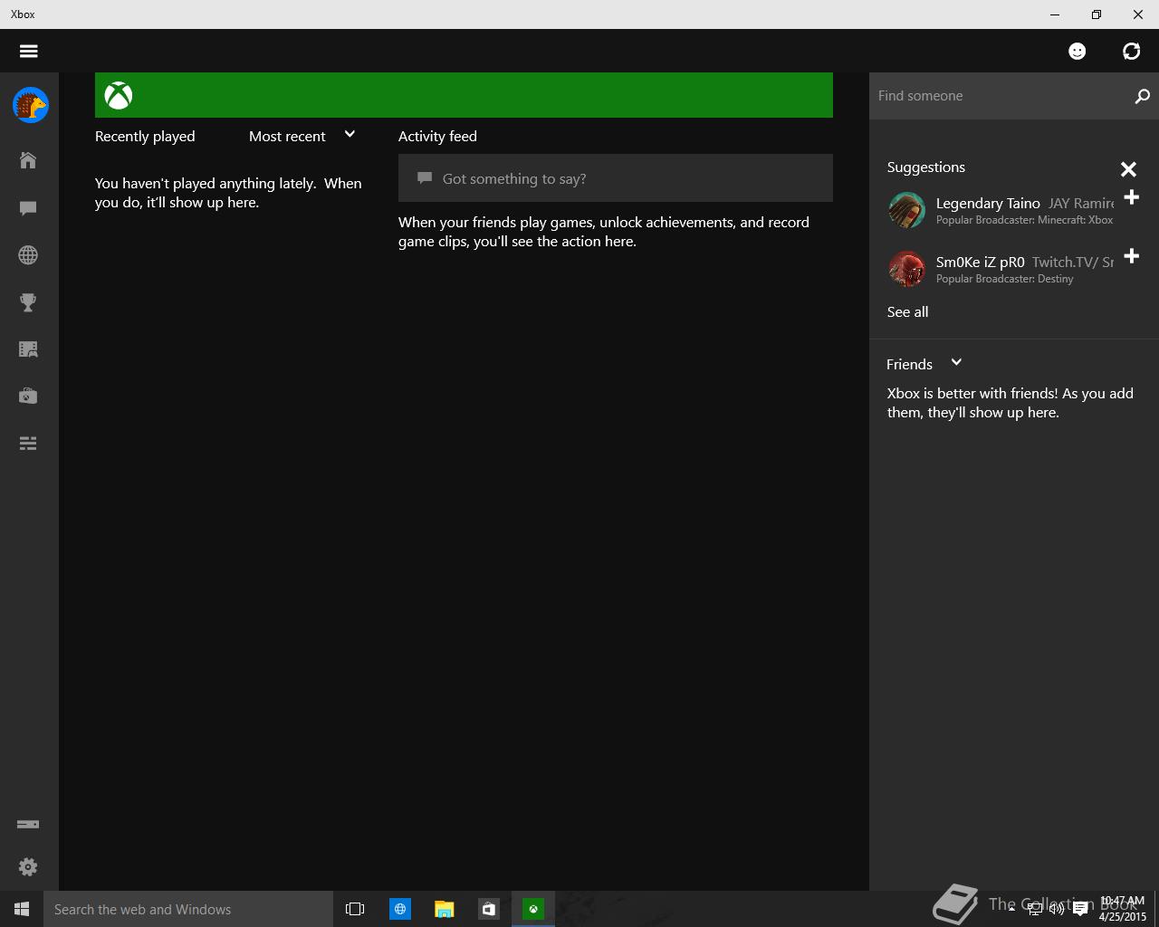Click the Activity feed heading
Screen dimensions: 1159x927
(x=437, y=136)
